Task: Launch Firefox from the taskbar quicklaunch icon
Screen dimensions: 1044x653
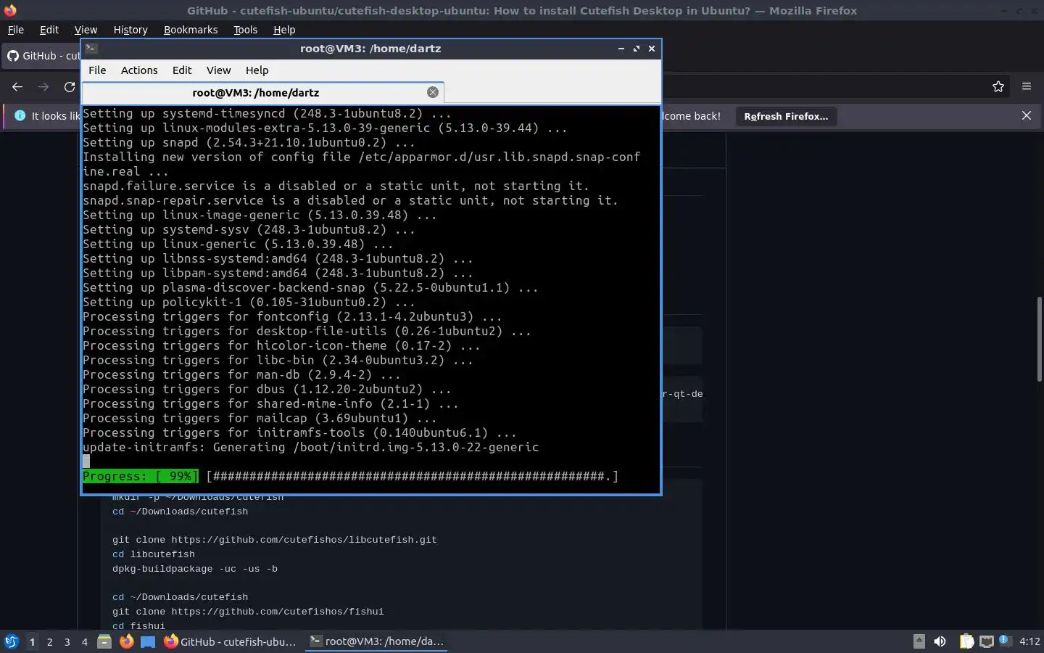Action: [126, 641]
